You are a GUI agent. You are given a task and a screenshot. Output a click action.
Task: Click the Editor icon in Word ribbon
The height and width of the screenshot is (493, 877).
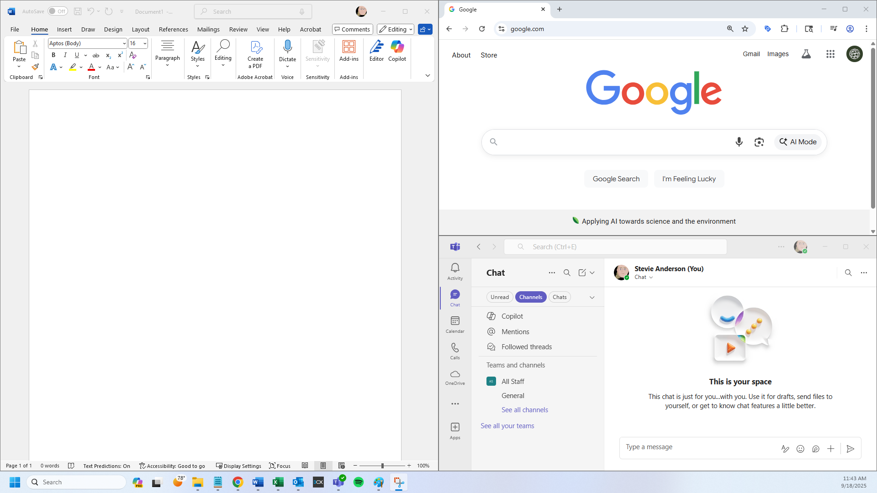coord(376,47)
